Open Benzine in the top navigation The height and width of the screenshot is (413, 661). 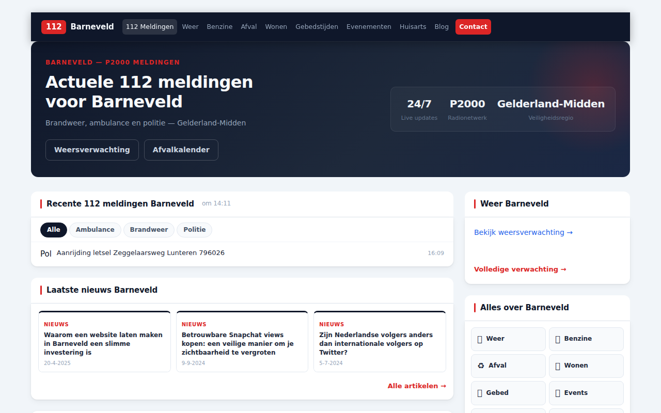click(219, 27)
